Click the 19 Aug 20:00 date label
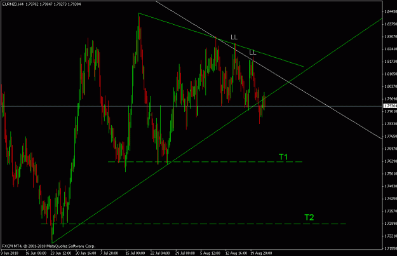Image resolution: width=397 pixels, height=256 pixels. pos(261,253)
